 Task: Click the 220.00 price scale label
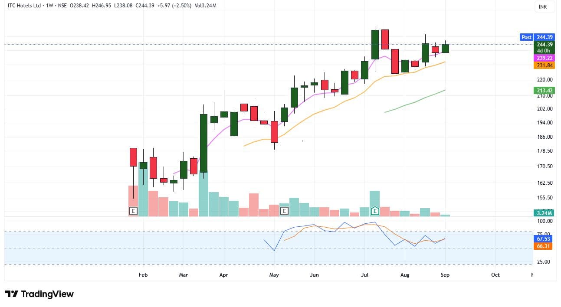tap(544, 80)
